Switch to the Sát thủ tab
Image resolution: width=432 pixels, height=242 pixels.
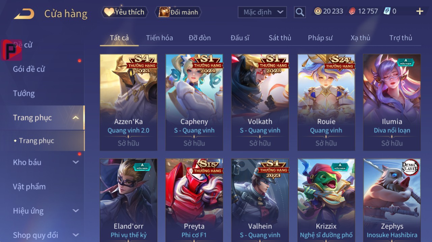pos(280,38)
